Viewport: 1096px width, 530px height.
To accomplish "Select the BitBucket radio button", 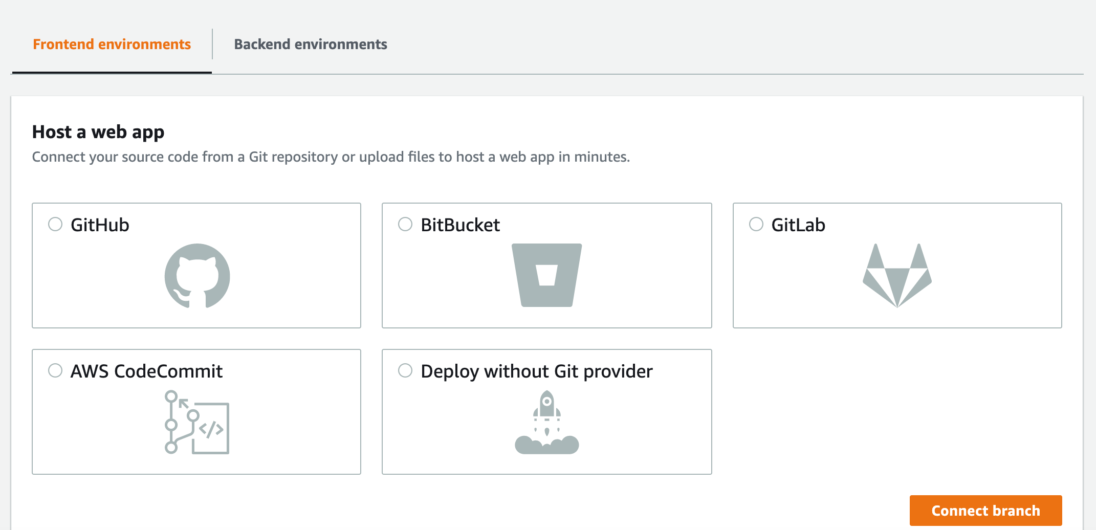I will 405,224.
